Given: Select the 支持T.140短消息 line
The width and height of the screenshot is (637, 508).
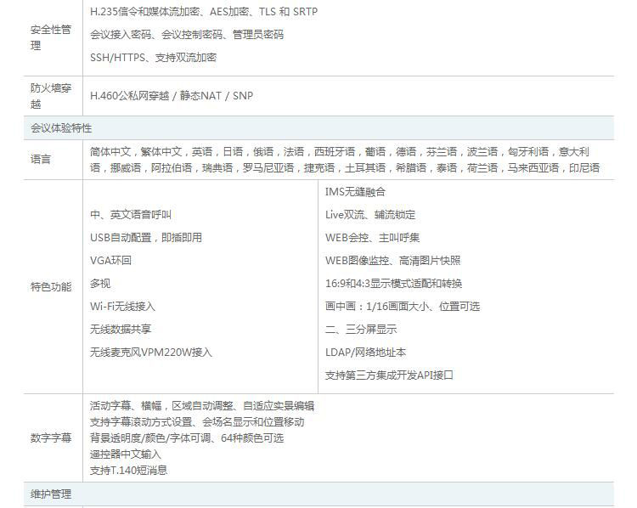Looking at the screenshot, I should point(129,471).
